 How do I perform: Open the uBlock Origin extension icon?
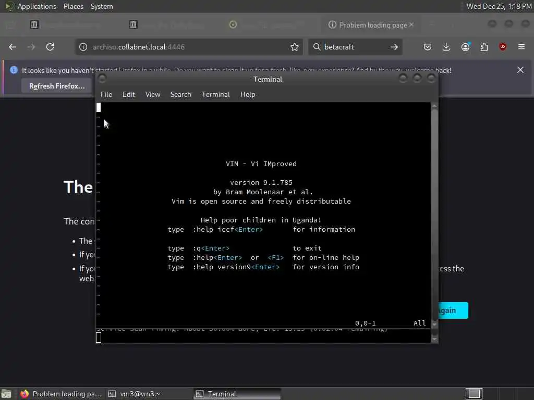[x=503, y=47]
